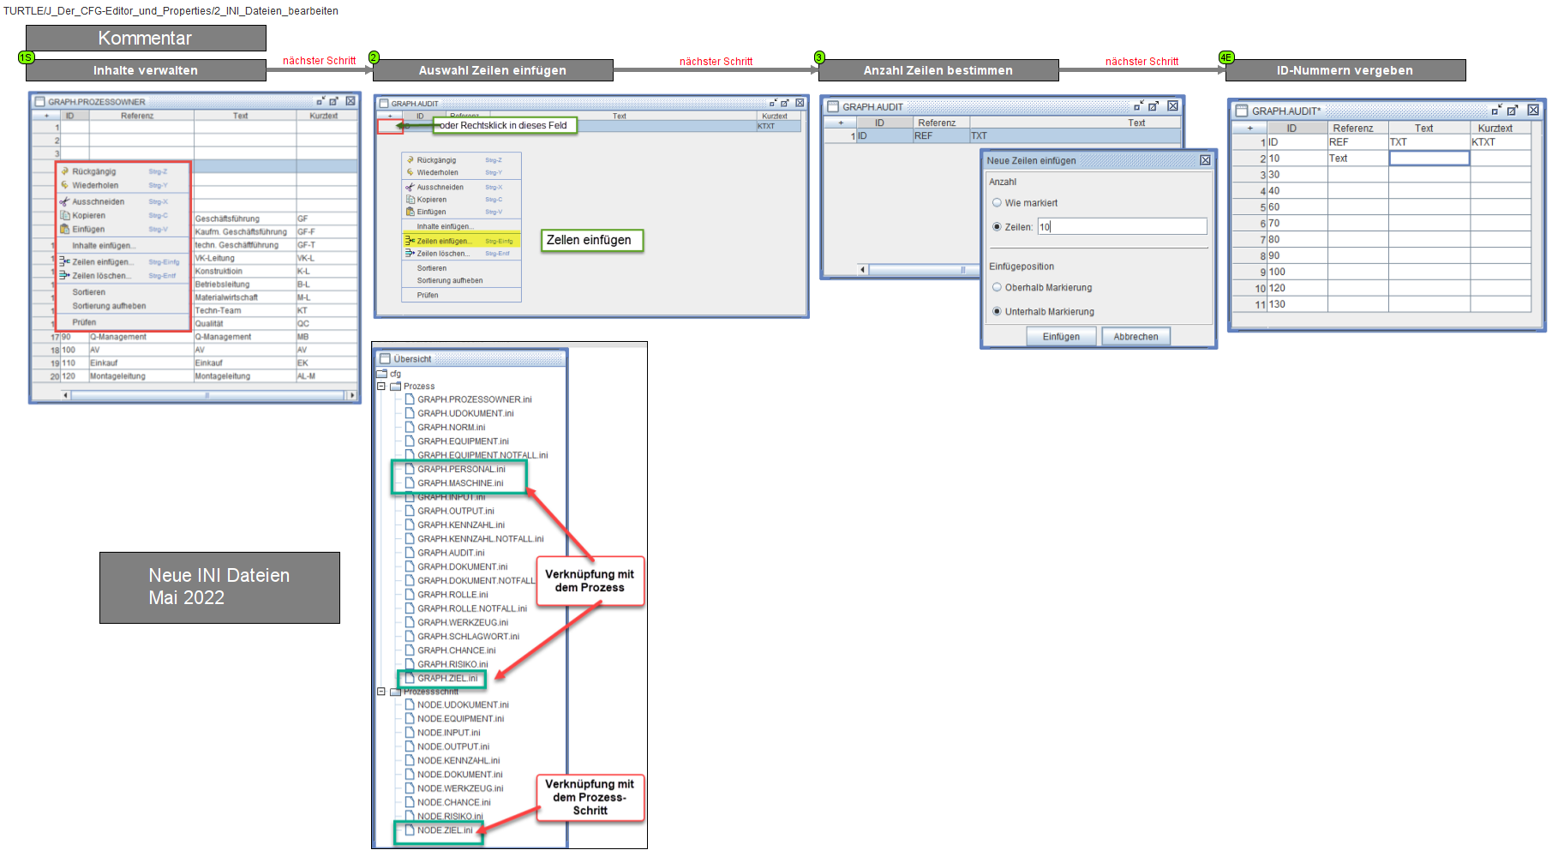
Task: Click the Kurztext column header in GRAPH.AUDIT* table
Action: 1501,128
